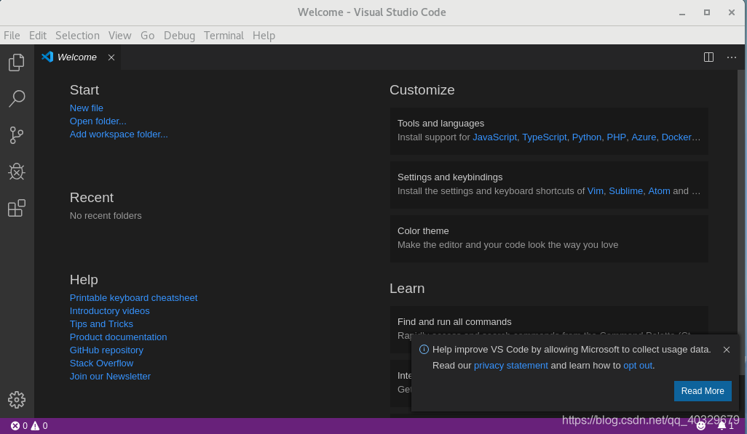
Task: Open the Source Control view icon
Action: pos(17,135)
